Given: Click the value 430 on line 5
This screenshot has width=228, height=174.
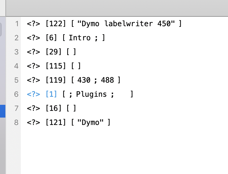Looking at the screenshot, I should 84,80.
